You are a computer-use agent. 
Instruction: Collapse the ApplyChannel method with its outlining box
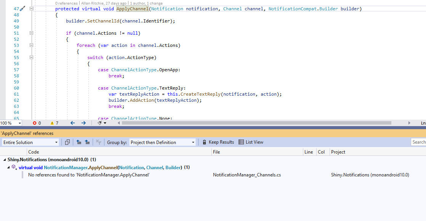[x=31, y=8]
